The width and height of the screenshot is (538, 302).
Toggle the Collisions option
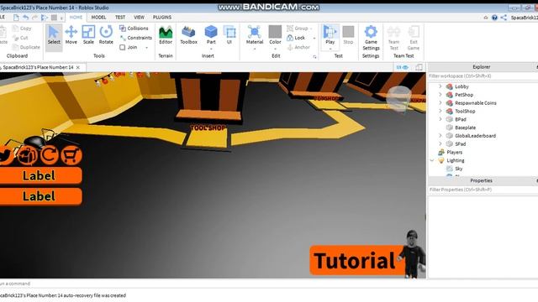pyautogui.click(x=134, y=29)
